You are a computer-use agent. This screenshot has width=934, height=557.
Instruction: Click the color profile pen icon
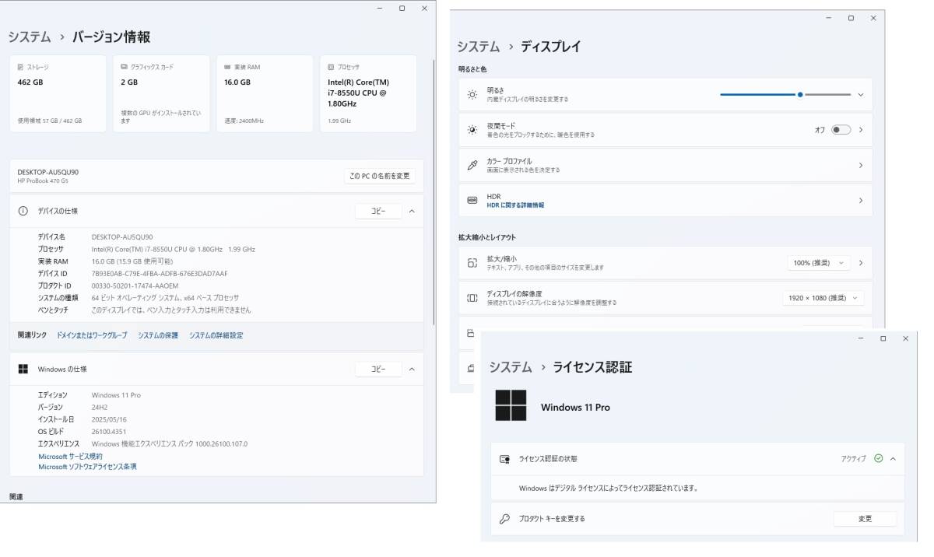tap(472, 165)
